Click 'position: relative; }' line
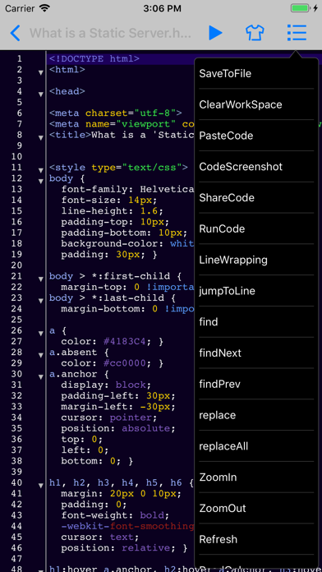This screenshot has height=572, width=322. [x=124, y=548]
